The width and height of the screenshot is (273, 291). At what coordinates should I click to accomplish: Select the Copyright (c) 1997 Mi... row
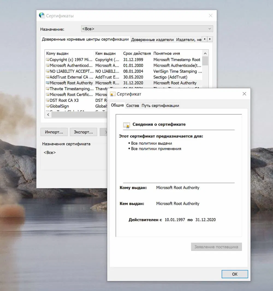(124, 60)
